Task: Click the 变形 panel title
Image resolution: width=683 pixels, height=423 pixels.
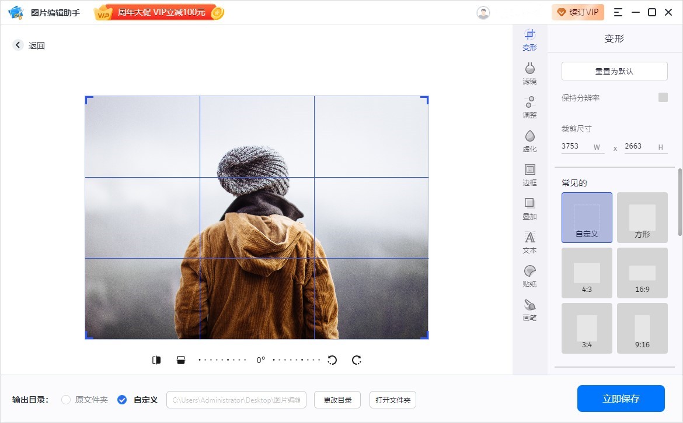Action: (x=614, y=38)
